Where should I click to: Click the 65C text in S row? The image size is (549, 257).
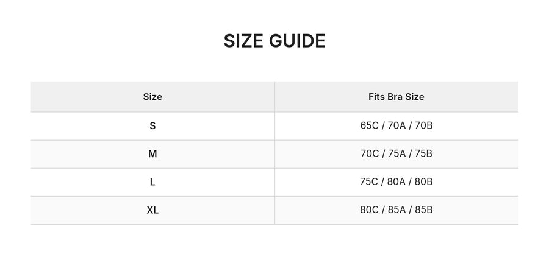pos(370,125)
